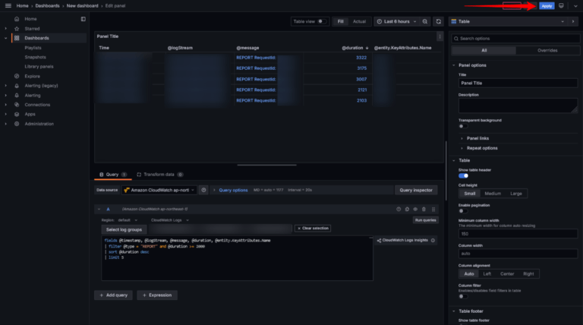
Task: Switch to the Transform data tab
Action: pyautogui.click(x=159, y=175)
